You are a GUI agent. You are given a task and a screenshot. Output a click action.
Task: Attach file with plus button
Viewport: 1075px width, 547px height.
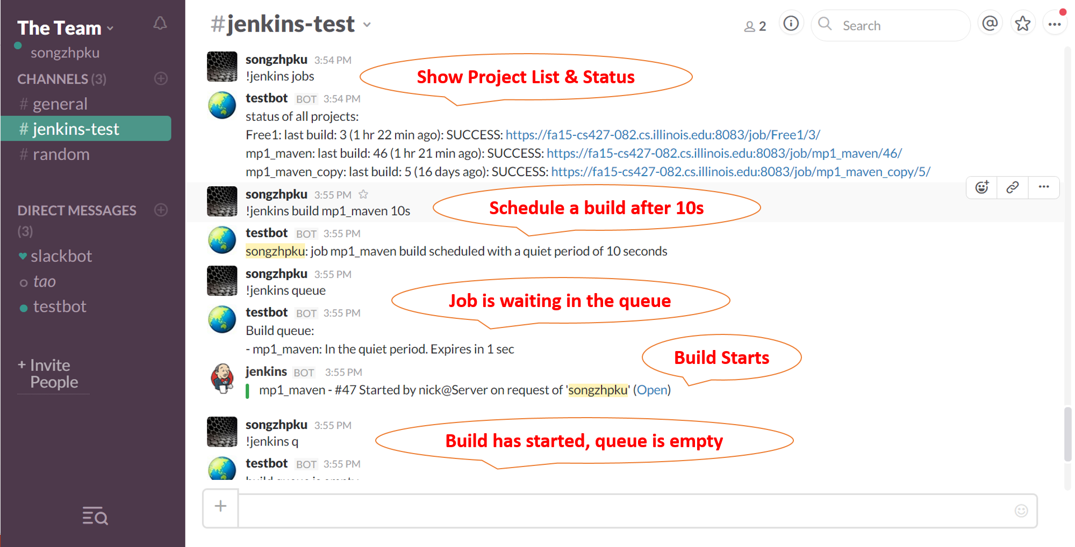pos(220,506)
